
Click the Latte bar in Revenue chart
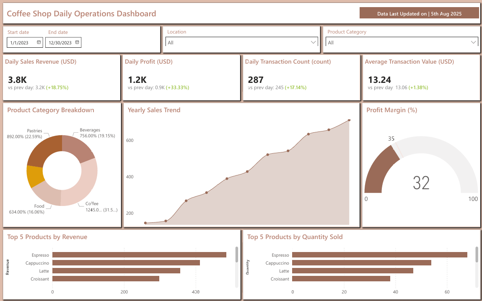pyautogui.click(x=116, y=271)
